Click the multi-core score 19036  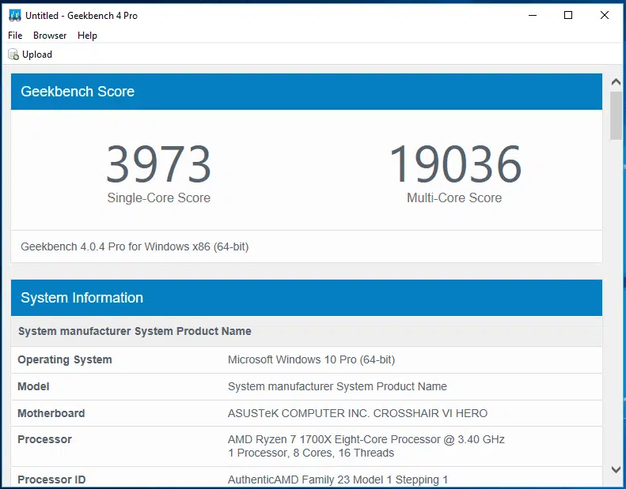pyautogui.click(x=455, y=164)
